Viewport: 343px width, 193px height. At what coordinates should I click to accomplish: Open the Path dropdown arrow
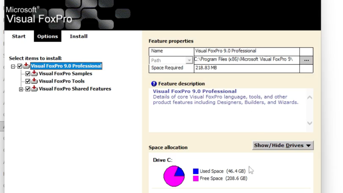click(x=189, y=60)
